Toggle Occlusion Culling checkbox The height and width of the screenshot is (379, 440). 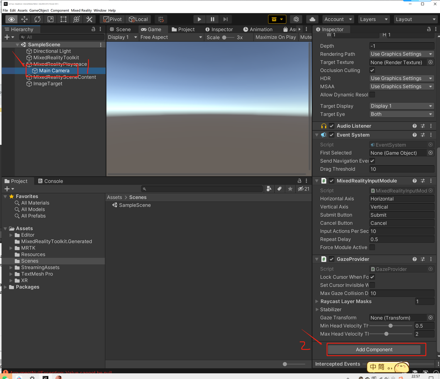point(372,70)
